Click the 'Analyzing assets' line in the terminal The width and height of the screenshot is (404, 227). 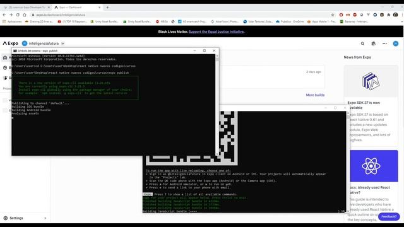pos(25,113)
